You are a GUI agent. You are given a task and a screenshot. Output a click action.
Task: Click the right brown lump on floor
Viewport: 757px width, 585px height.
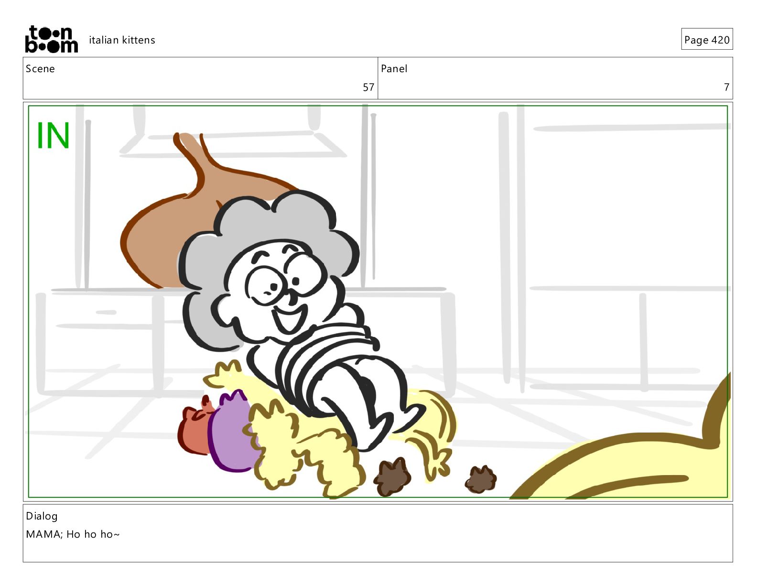481,479
